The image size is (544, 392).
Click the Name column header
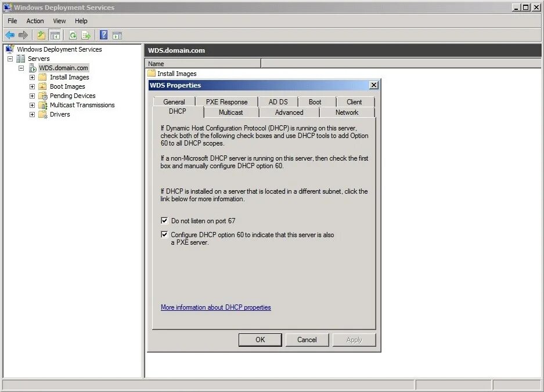click(203, 63)
